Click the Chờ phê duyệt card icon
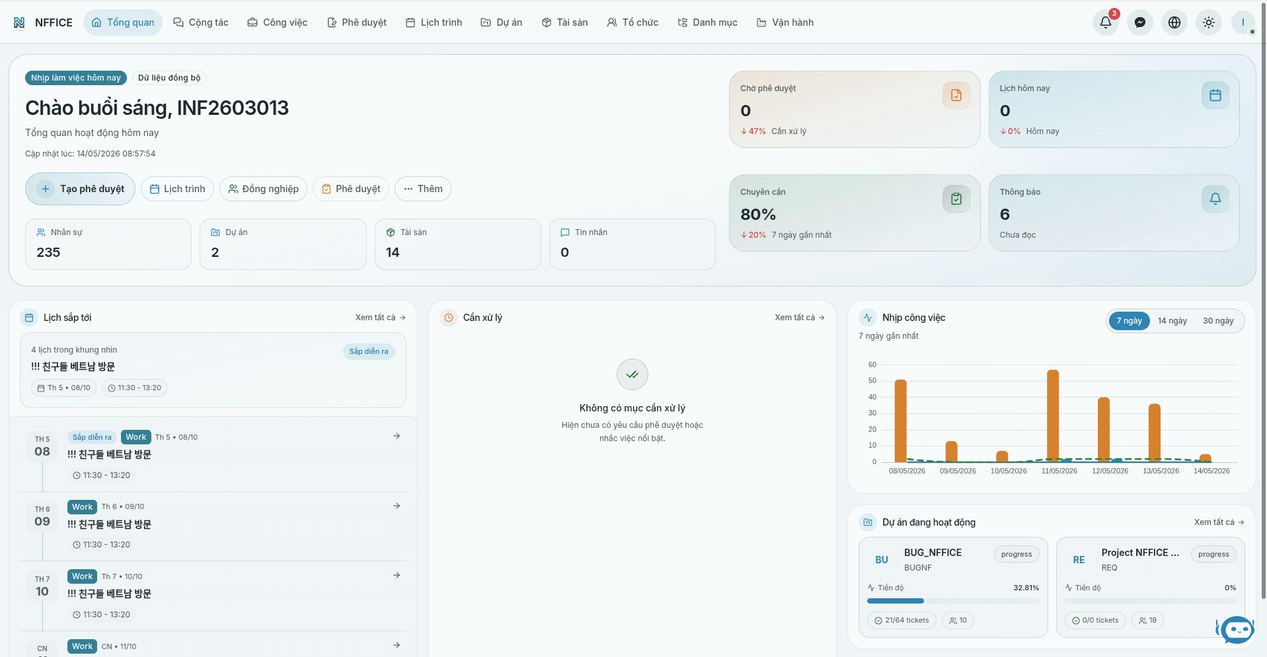 [956, 95]
